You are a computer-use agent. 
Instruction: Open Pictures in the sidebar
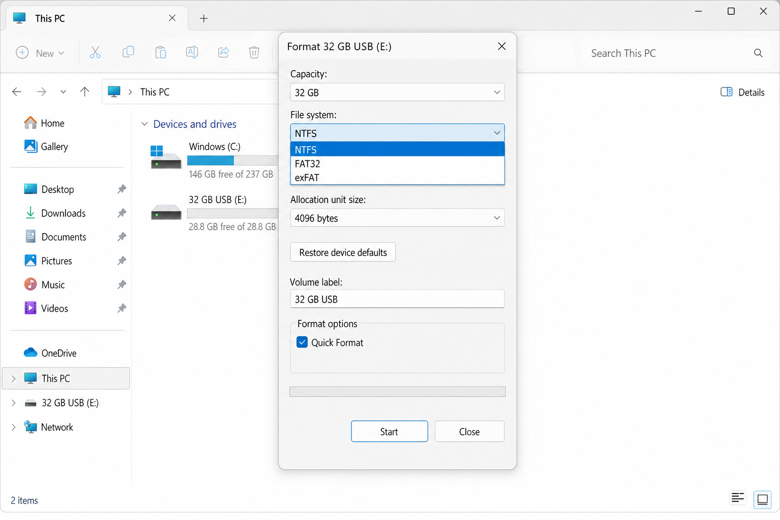tap(48, 261)
